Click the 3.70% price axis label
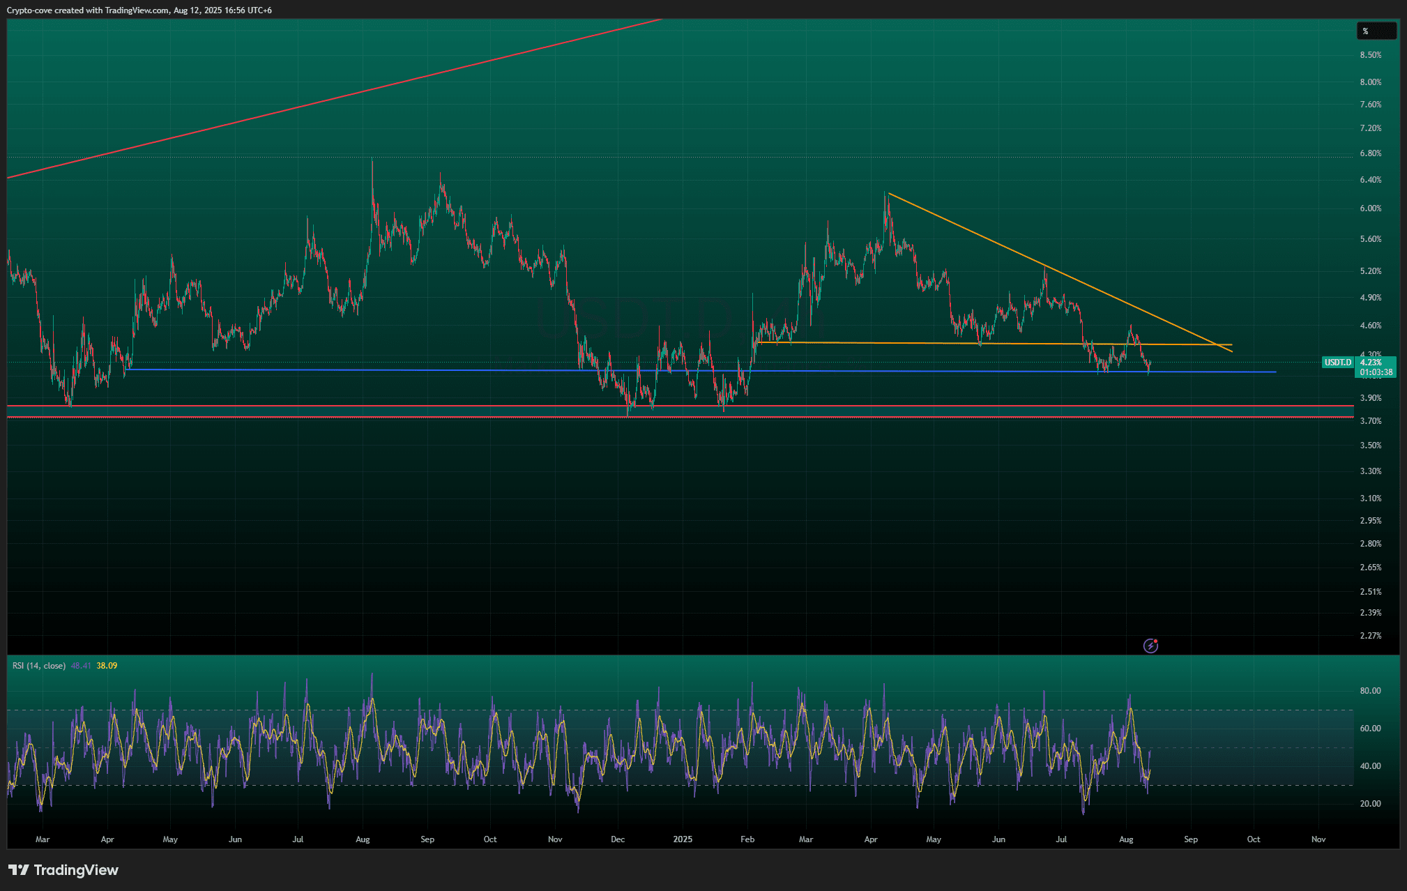 [x=1370, y=421]
